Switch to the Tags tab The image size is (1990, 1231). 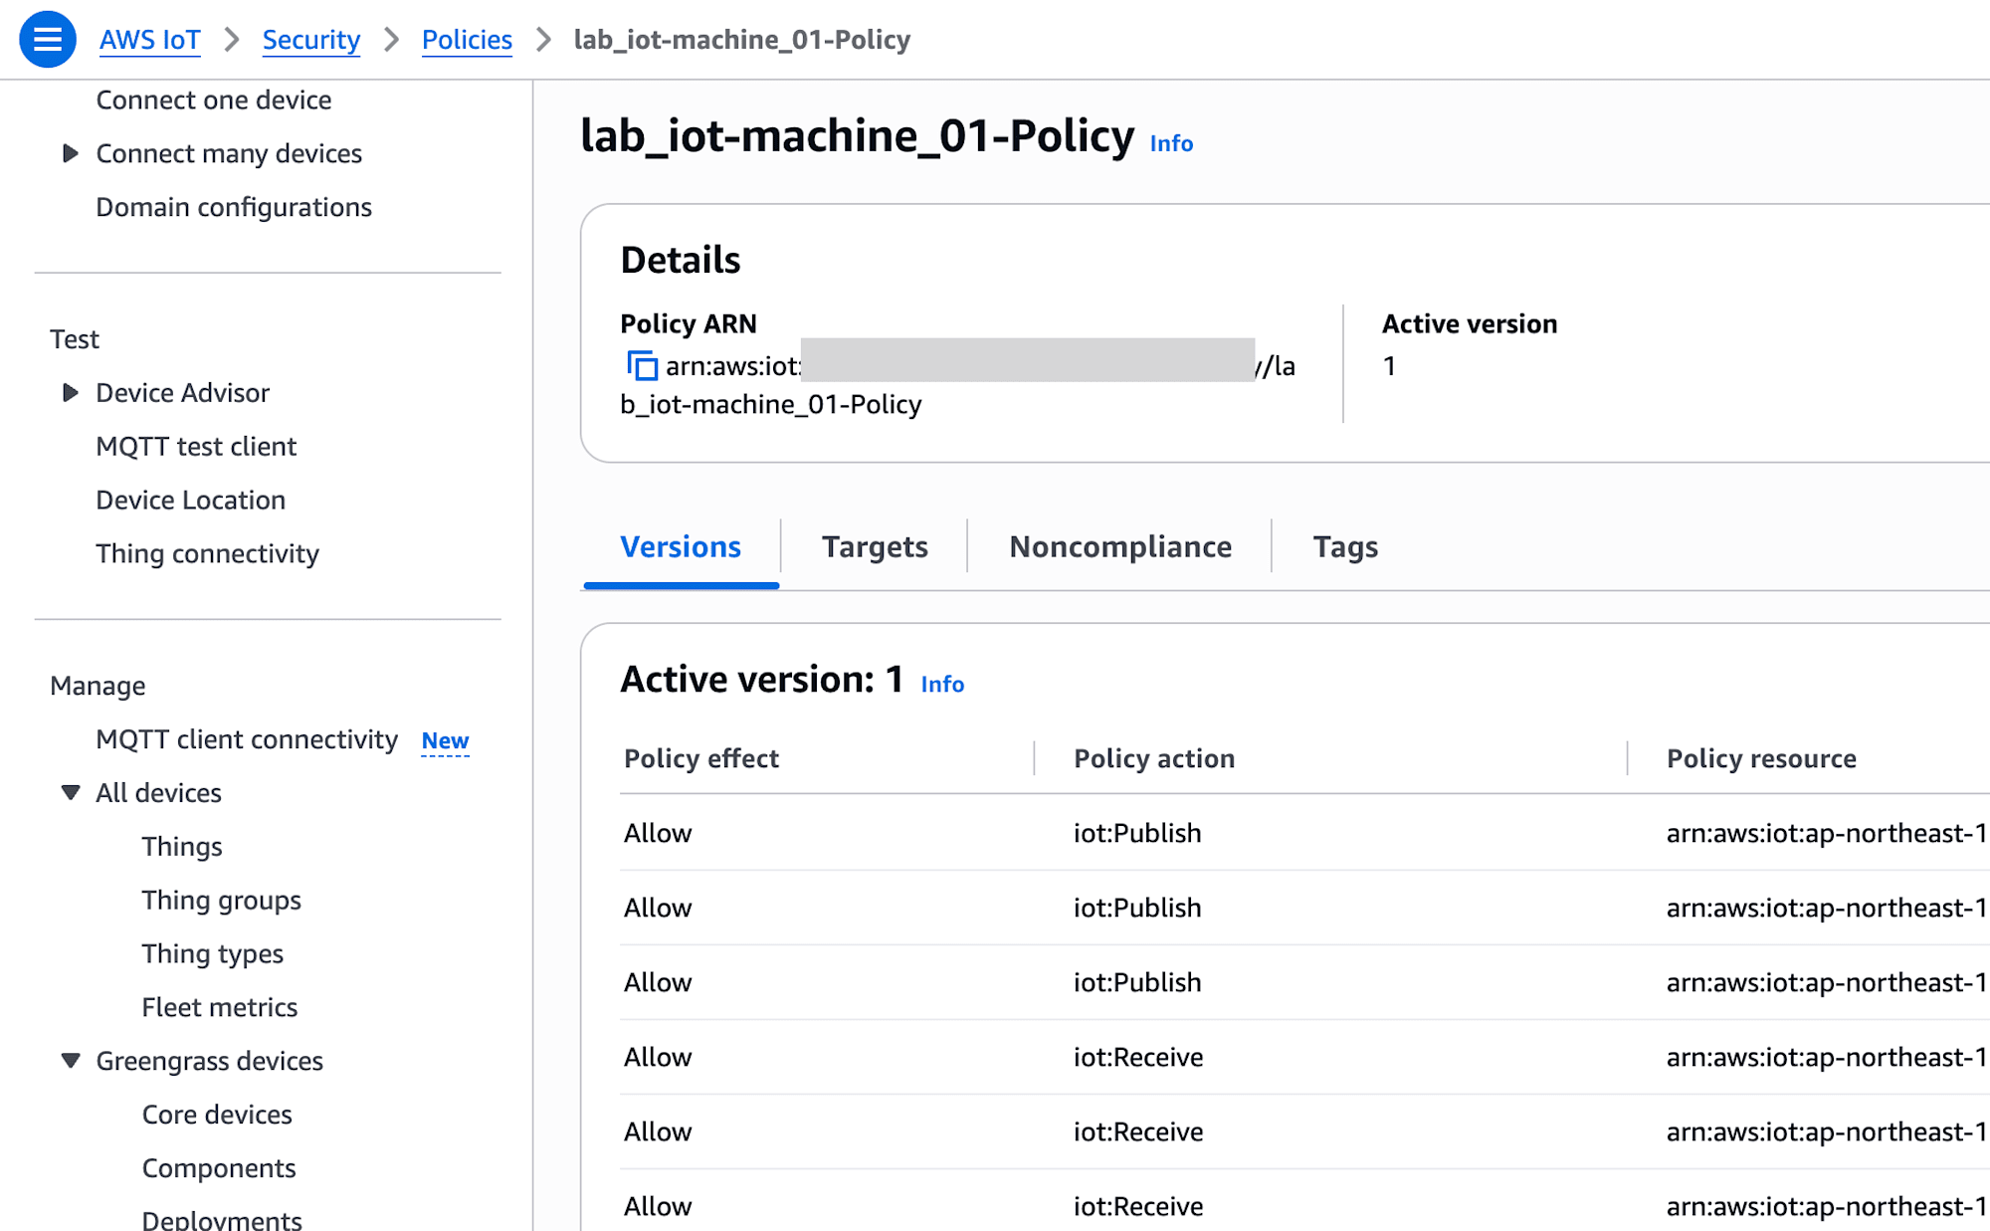(1345, 546)
